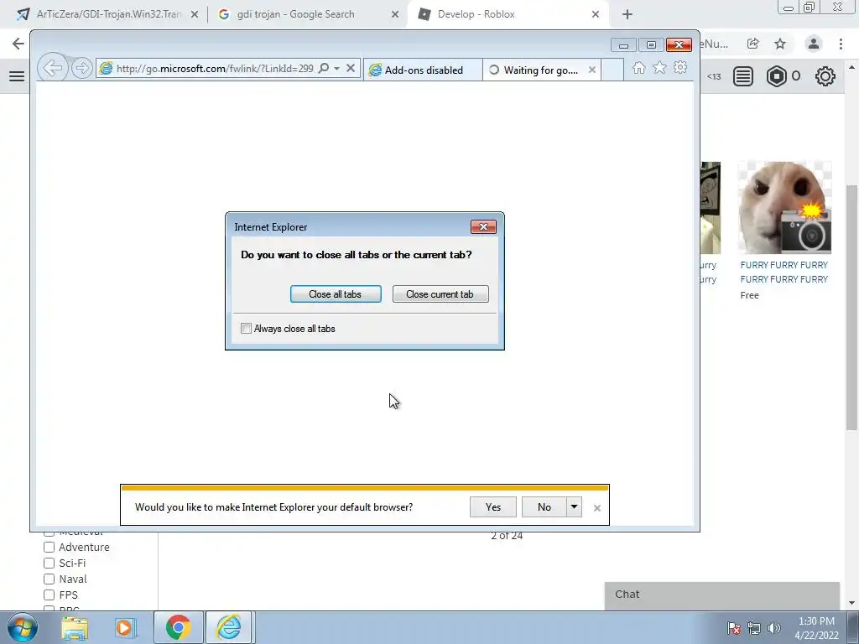Open the Roblox Chat bar

pyautogui.click(x=722, y=595)
